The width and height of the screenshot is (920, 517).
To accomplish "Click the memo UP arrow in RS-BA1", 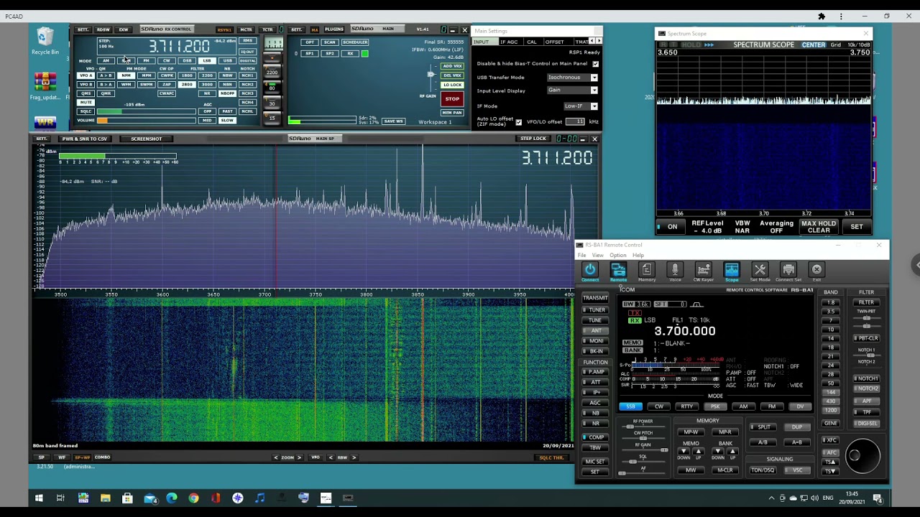I will click(698, 452).
